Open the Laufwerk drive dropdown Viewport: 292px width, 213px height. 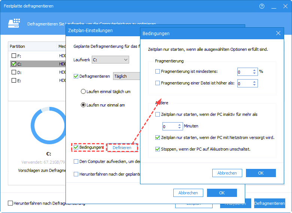coord(110,59)
